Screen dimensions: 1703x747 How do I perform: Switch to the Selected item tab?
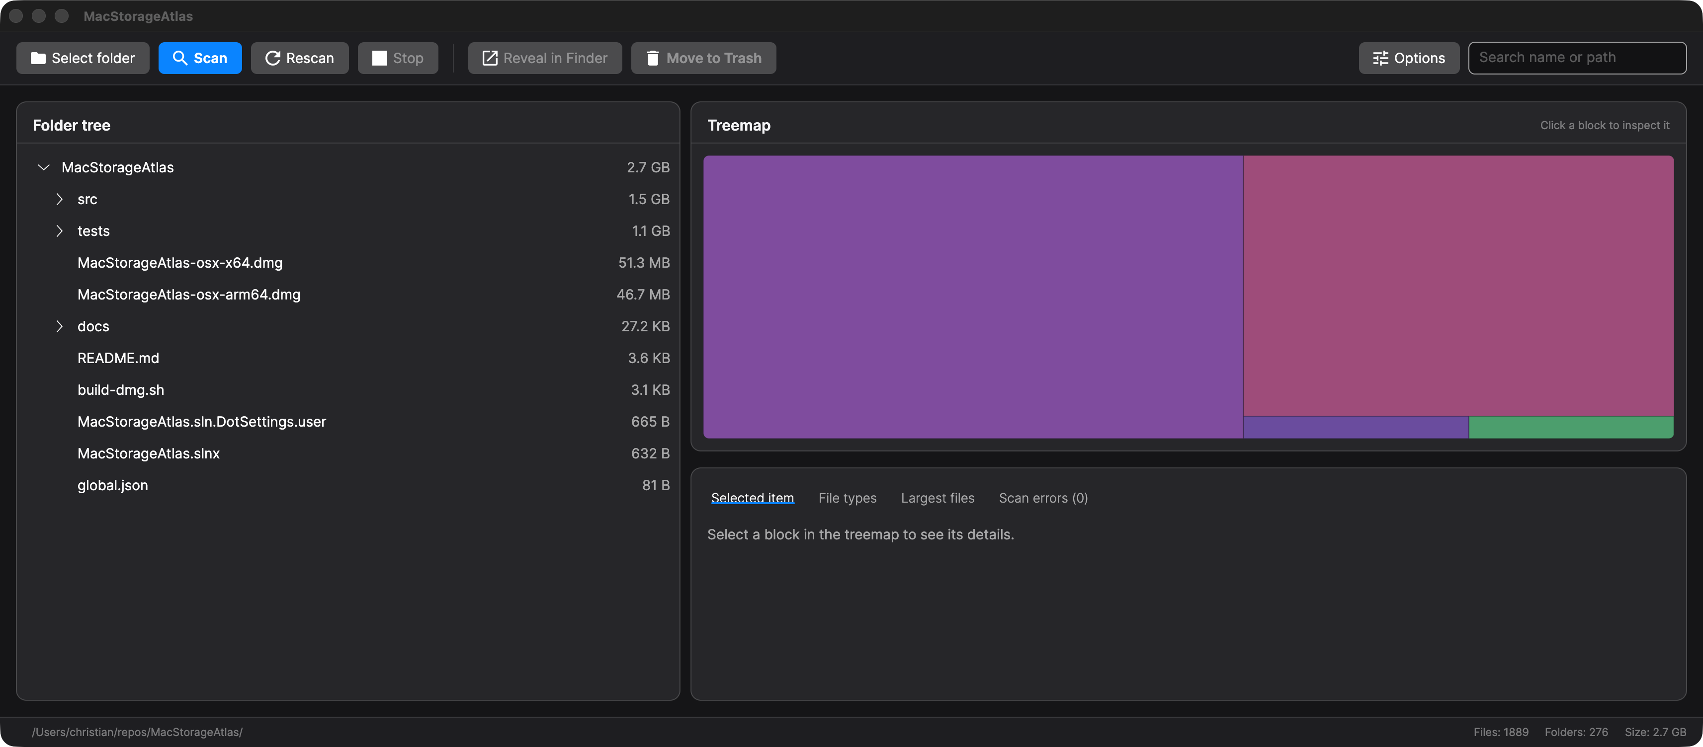click(x=753, y=498)
